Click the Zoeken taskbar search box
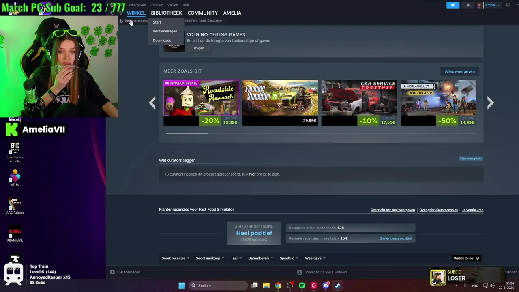Image resolution: width=519 pixels, height=292 pixels. coord(218,286)
